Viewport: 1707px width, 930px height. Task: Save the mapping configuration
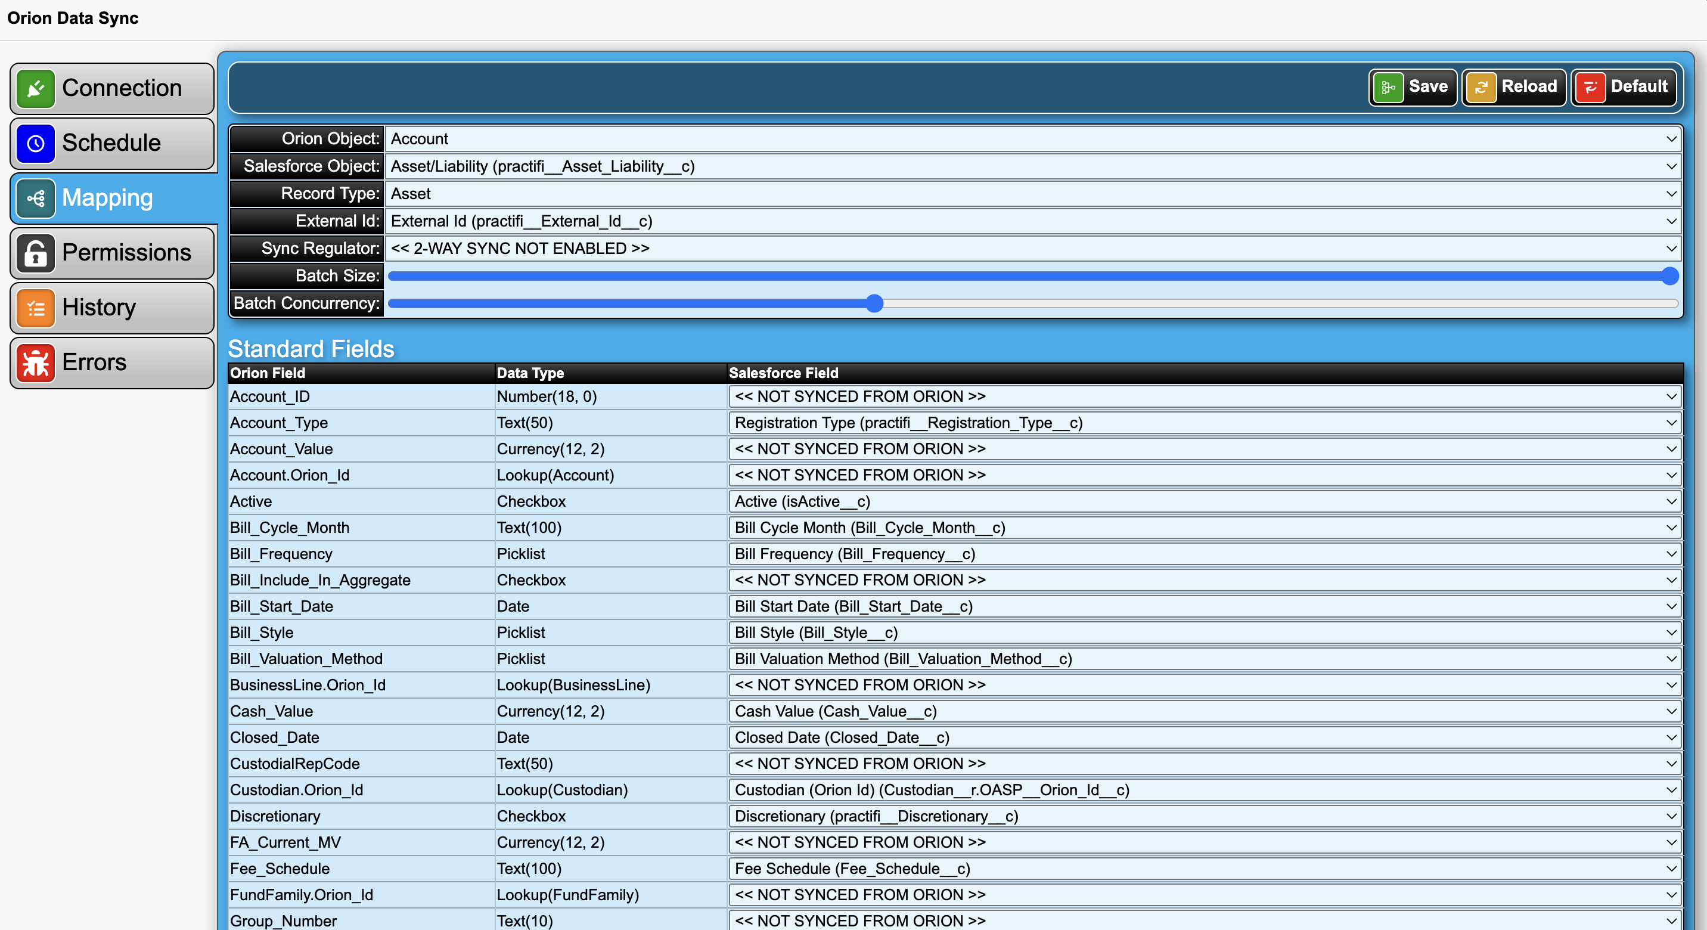click(x=1412, y=88)
